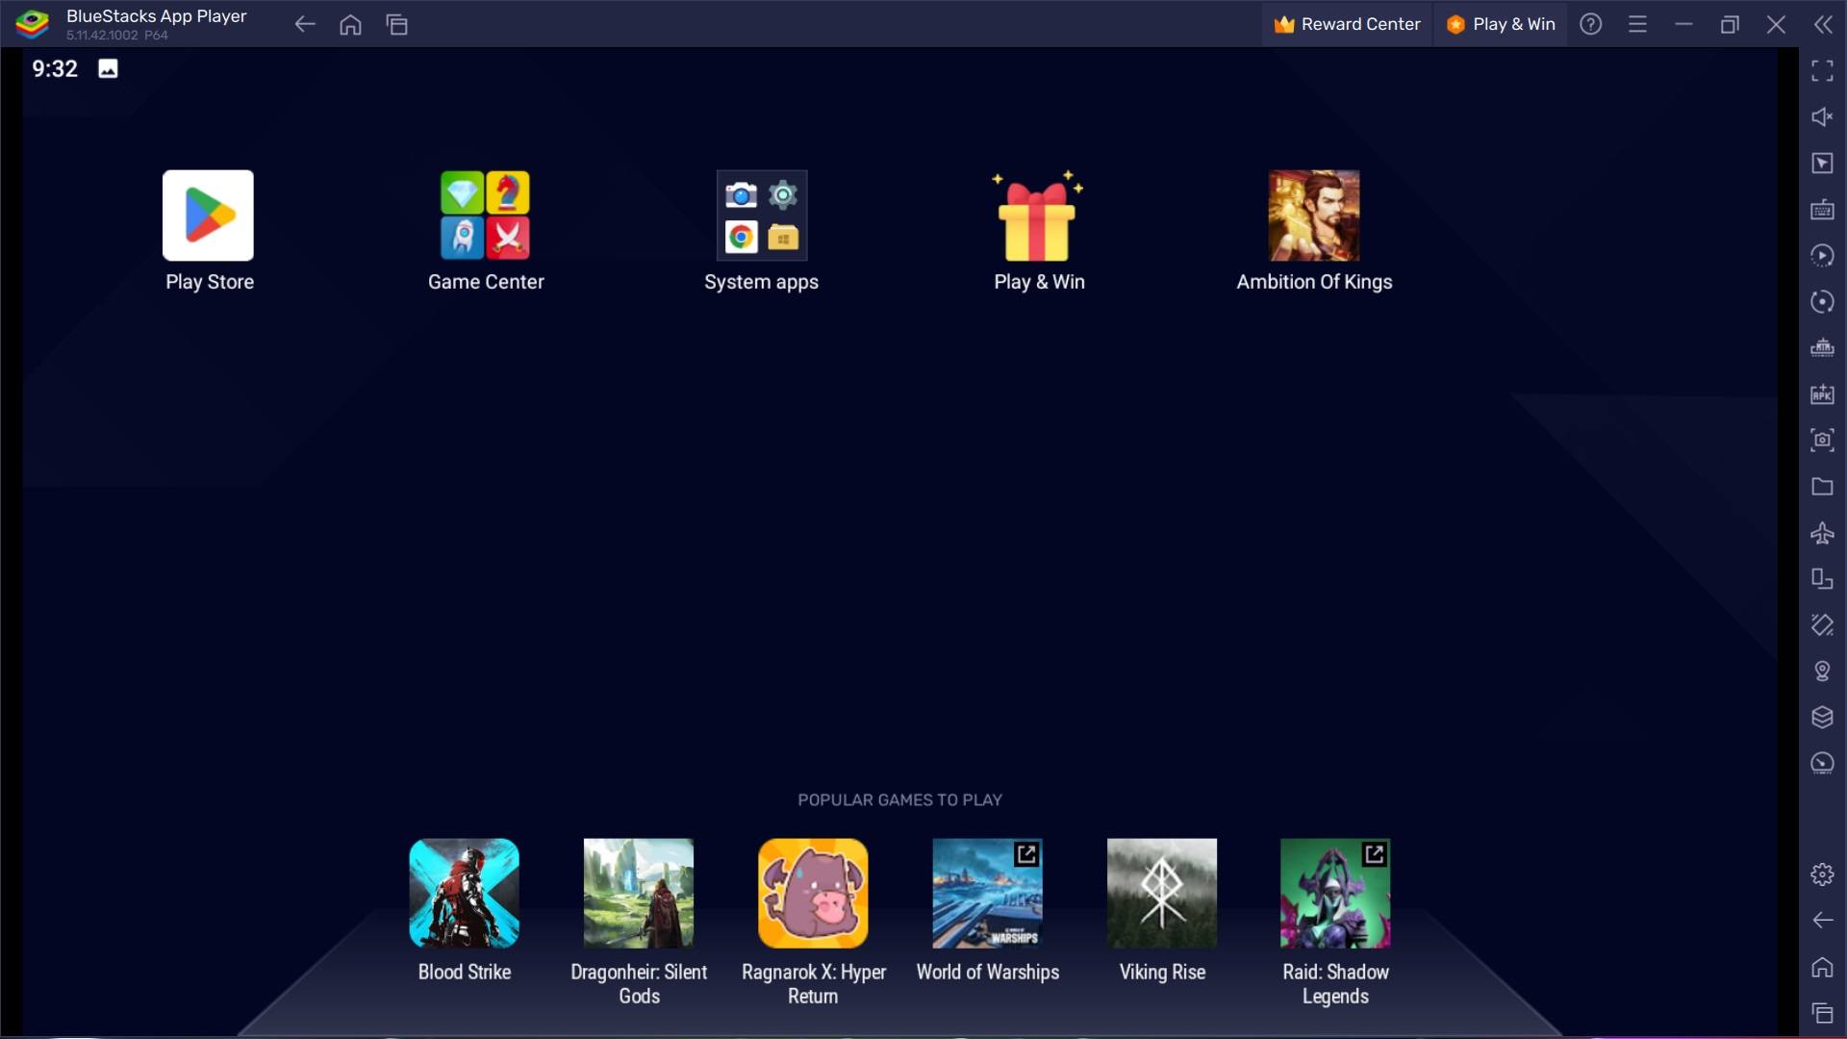The image size is (1847, 1039).
Task: Open the hamburger menu in title bar
Action: point(1637,24)
